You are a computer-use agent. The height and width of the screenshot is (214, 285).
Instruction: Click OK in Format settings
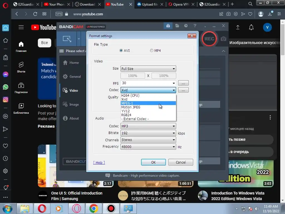point(153,162)
